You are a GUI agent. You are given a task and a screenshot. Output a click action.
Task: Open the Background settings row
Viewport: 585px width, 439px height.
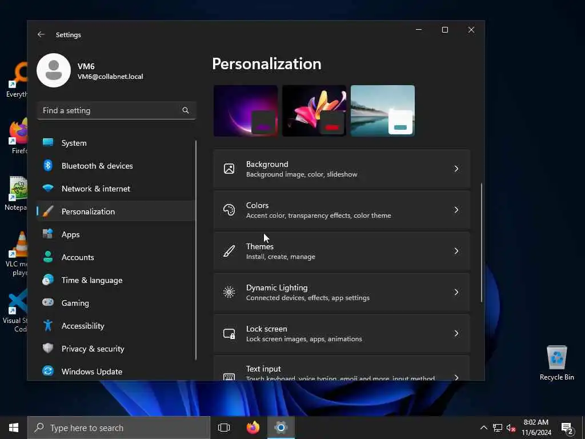click(342, 169)
